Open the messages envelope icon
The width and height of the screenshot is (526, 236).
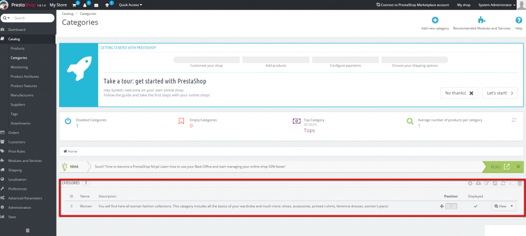(x=96, y=5)
